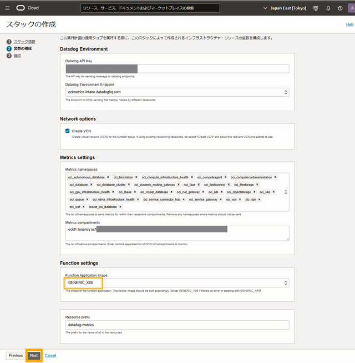Screen dimensions: 355x363
Task: Open the Japan East (Tokyo) region dropdown
Action: point(285,8)
